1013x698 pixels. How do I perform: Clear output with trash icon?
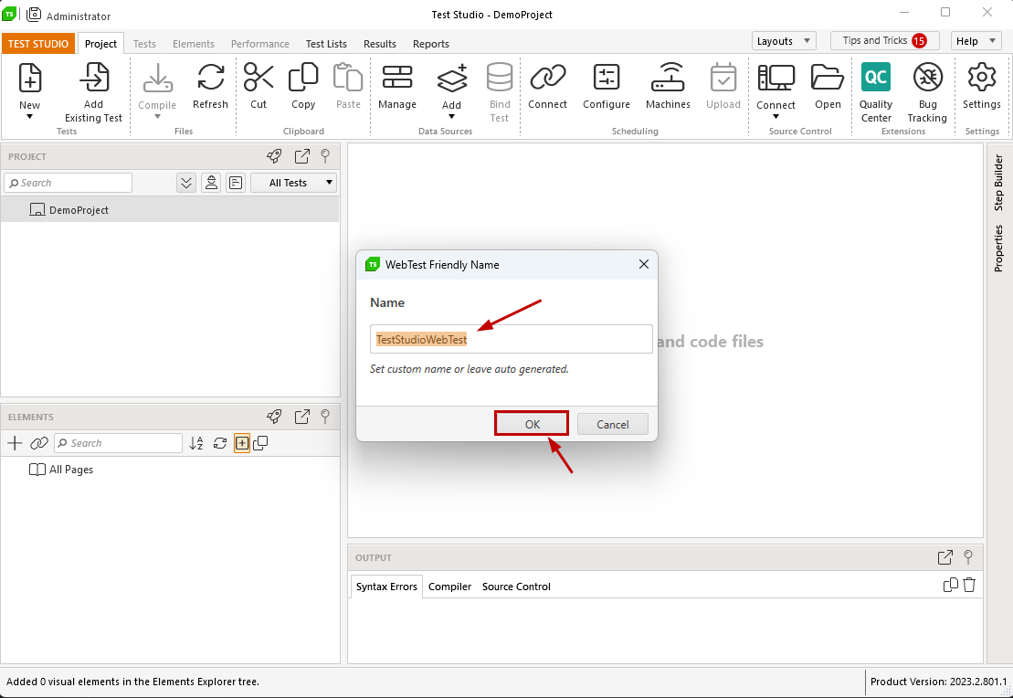(x=969, y=585)
